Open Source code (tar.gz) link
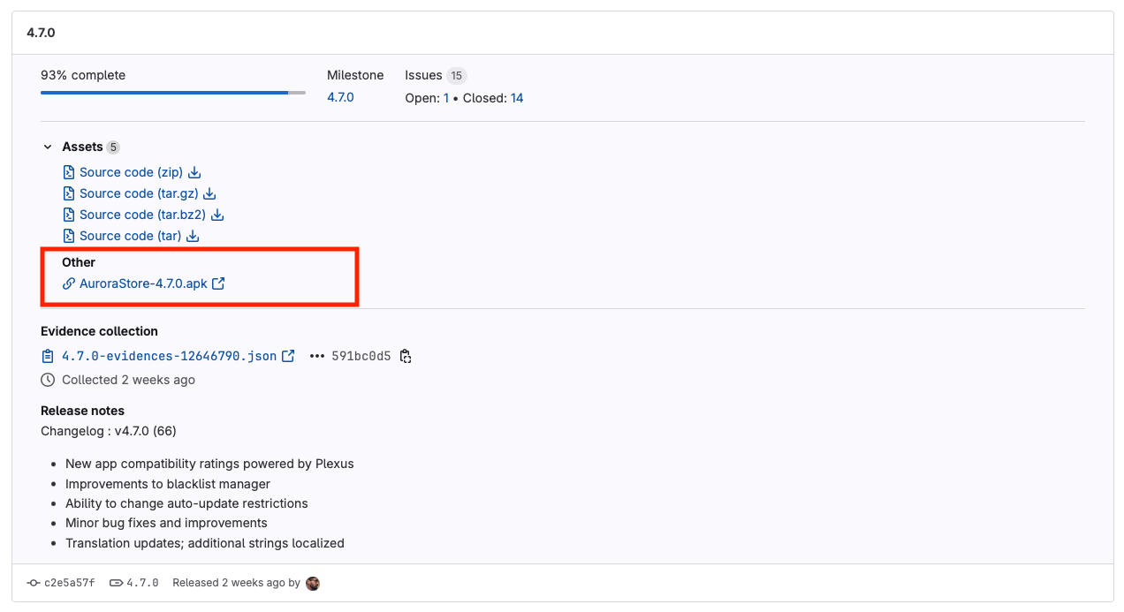The height and width of the screenshot is (612, 1124). [x=139, y=193]
